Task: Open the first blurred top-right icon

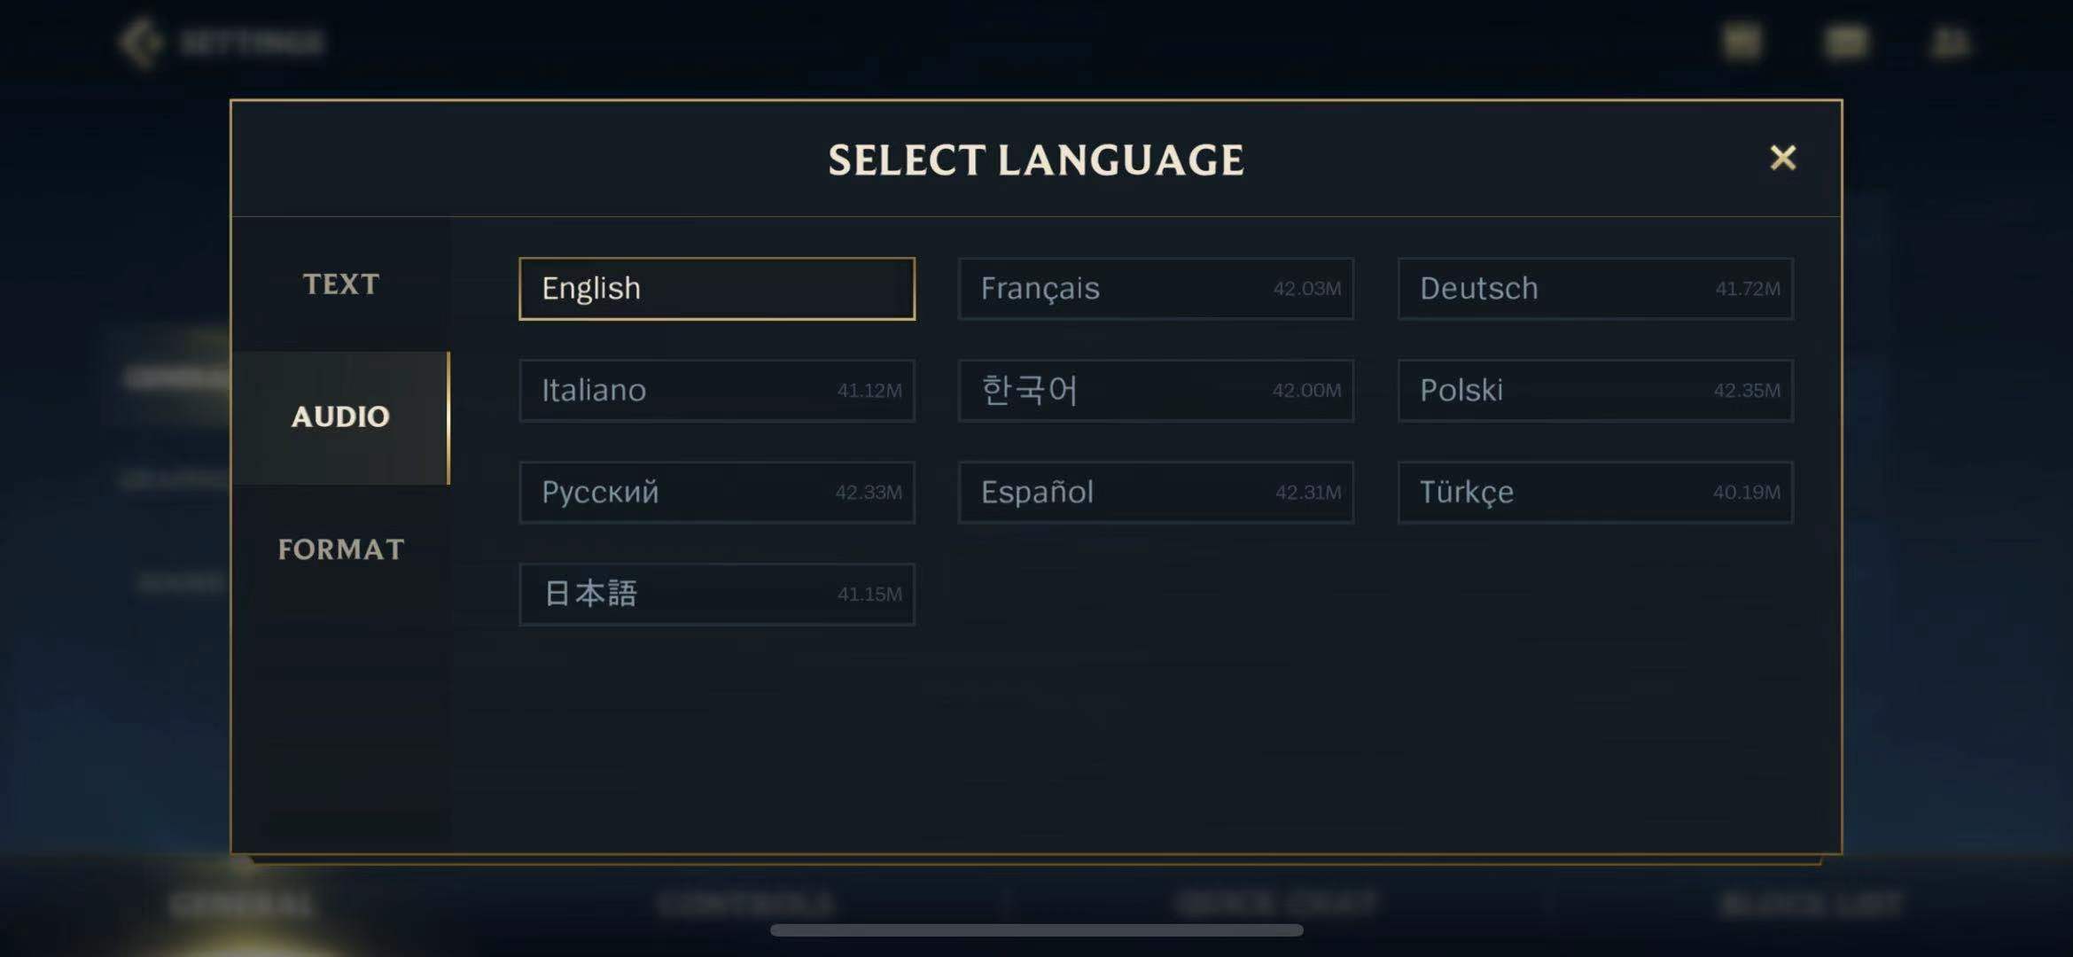Action: pos(1742,42)
